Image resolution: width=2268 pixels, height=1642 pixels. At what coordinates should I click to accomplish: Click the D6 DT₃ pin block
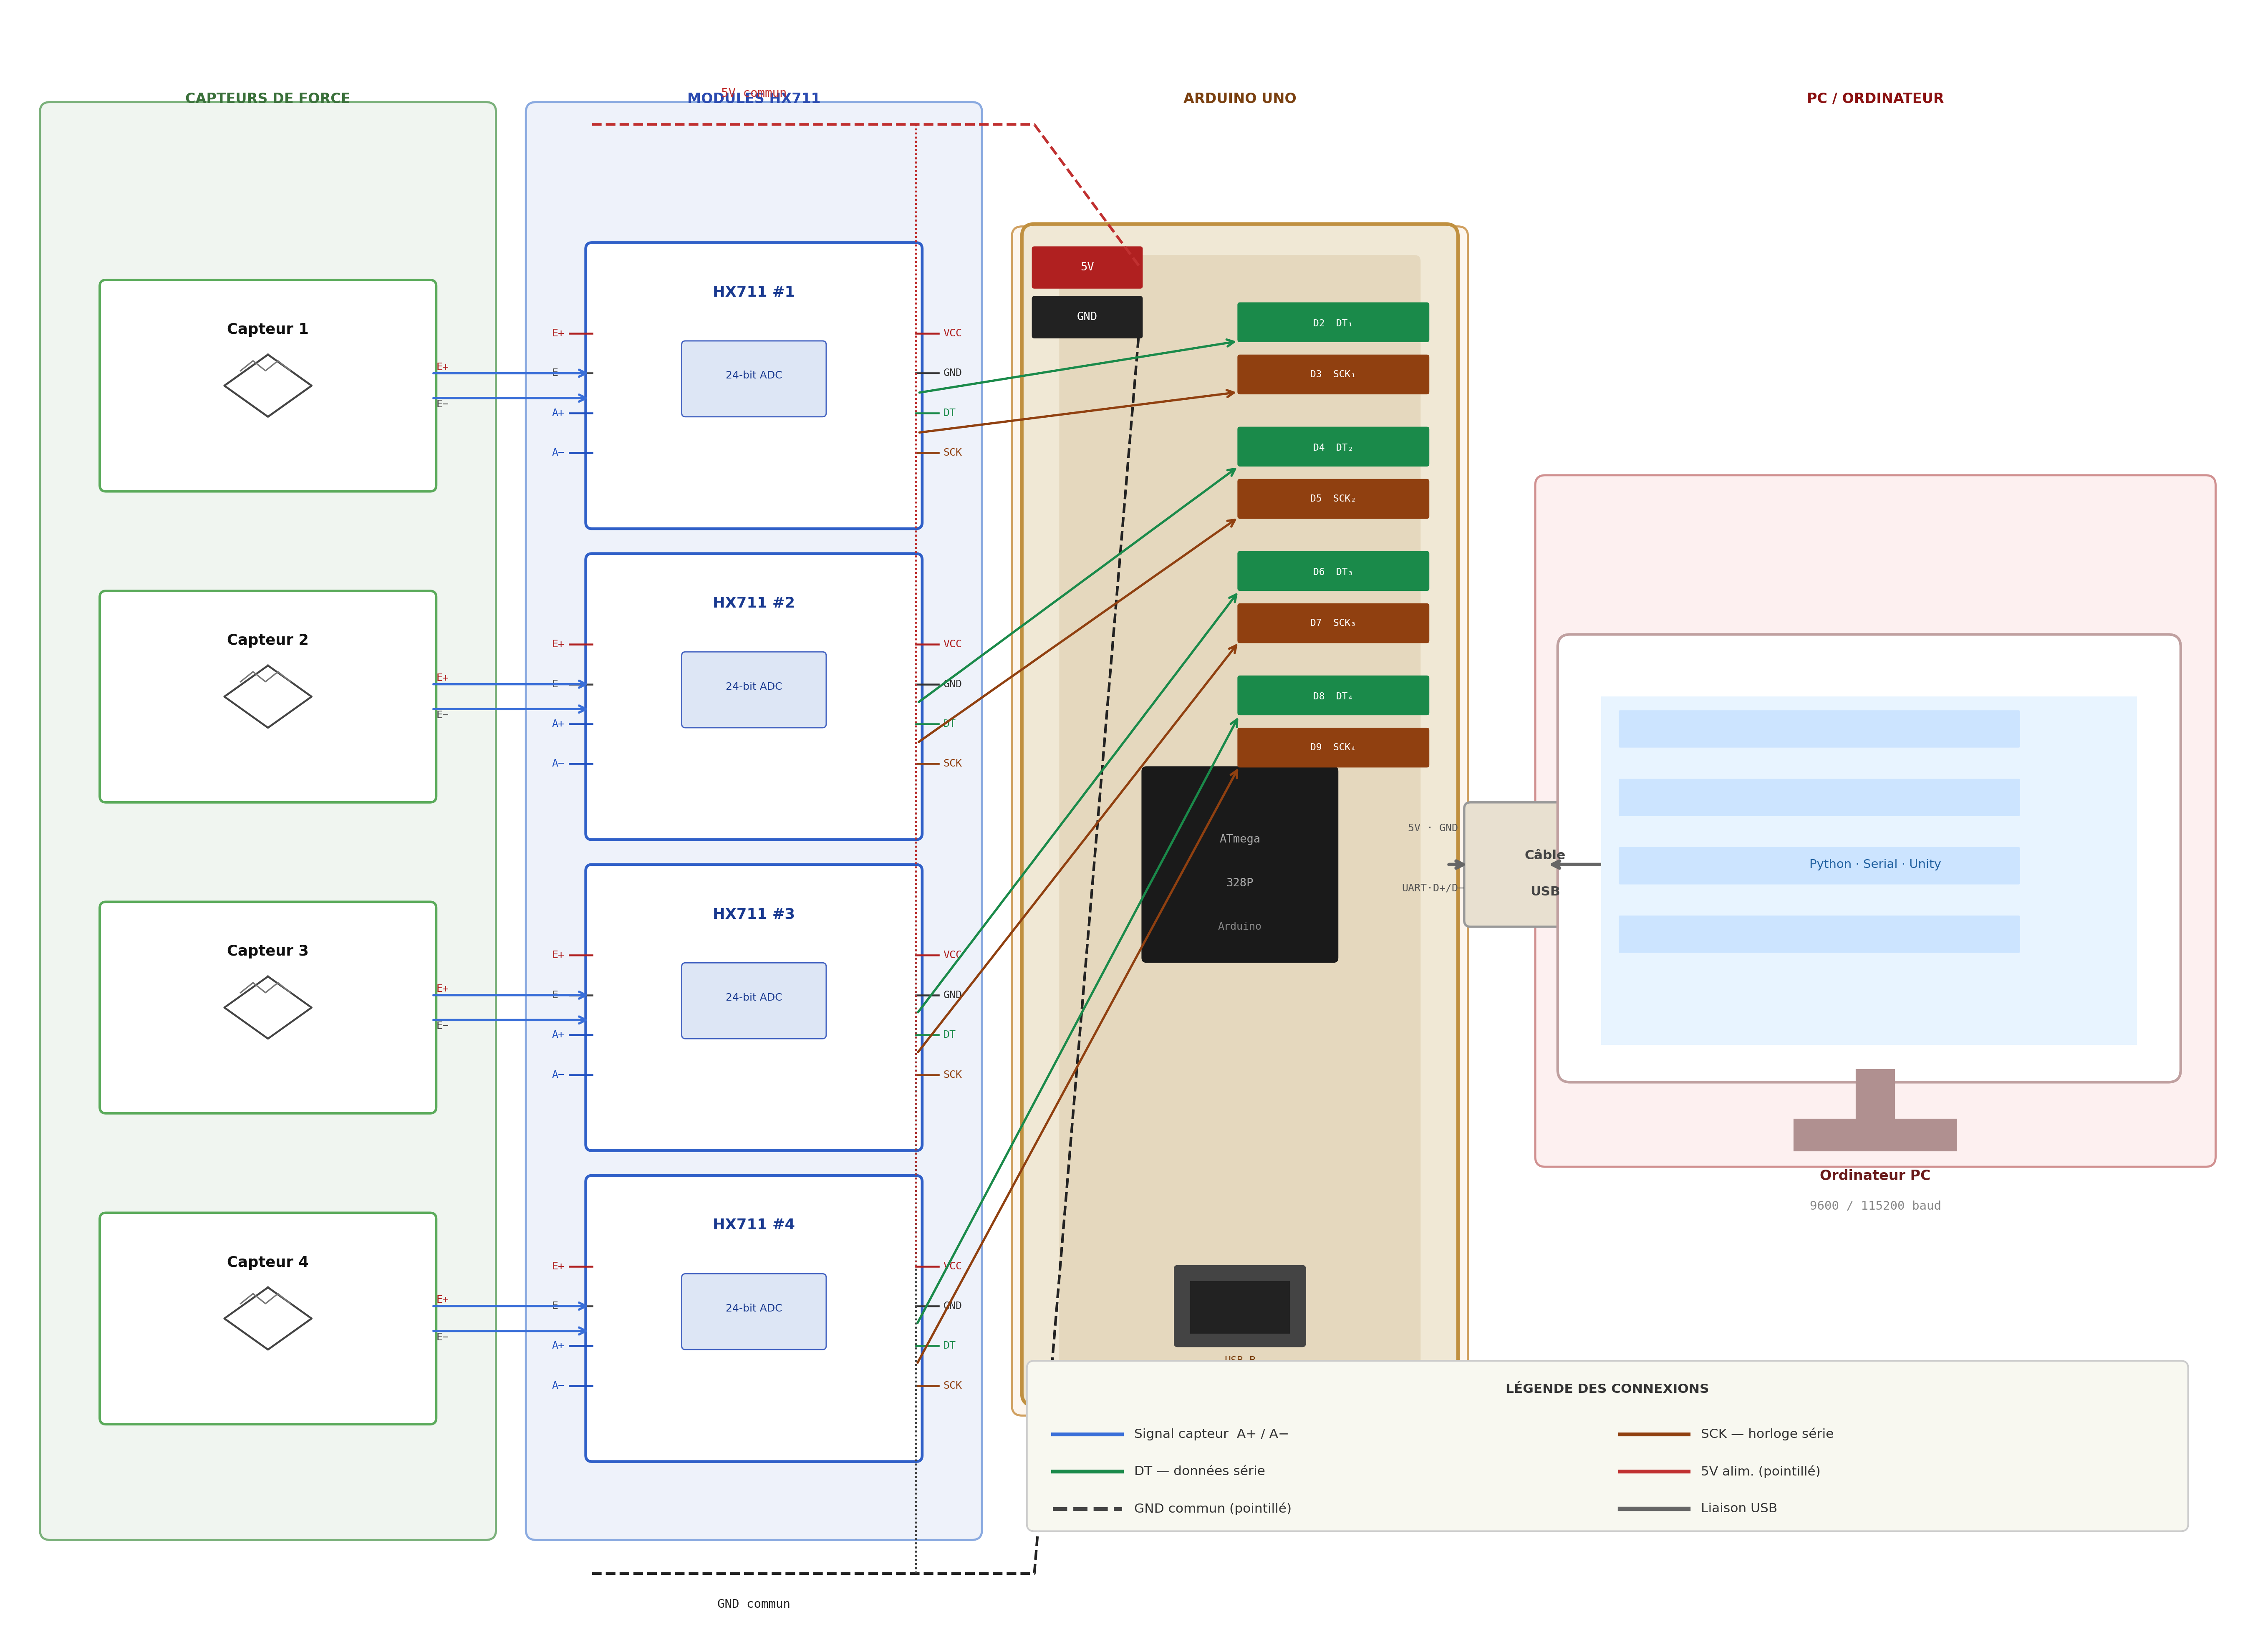[1332, 571]
